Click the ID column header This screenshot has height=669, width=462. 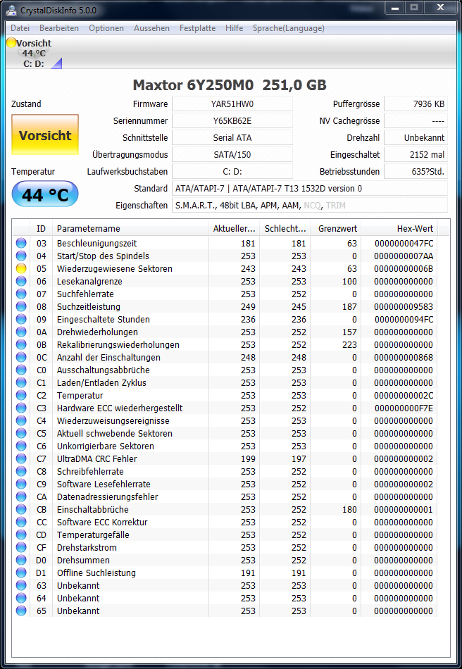click(x=41, y=228)
